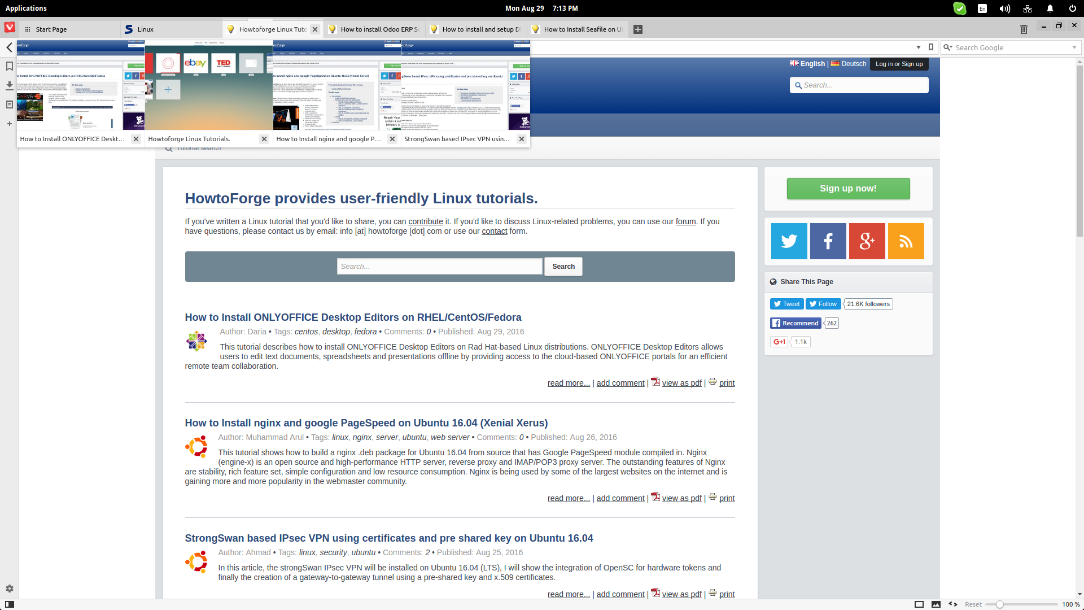Open the Notes panel in sidebar
The image size is (1084, 610).
tap(10, 104)
